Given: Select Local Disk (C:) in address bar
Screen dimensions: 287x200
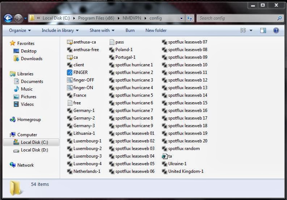Looking at the screenshot, I should pos(56,18).
